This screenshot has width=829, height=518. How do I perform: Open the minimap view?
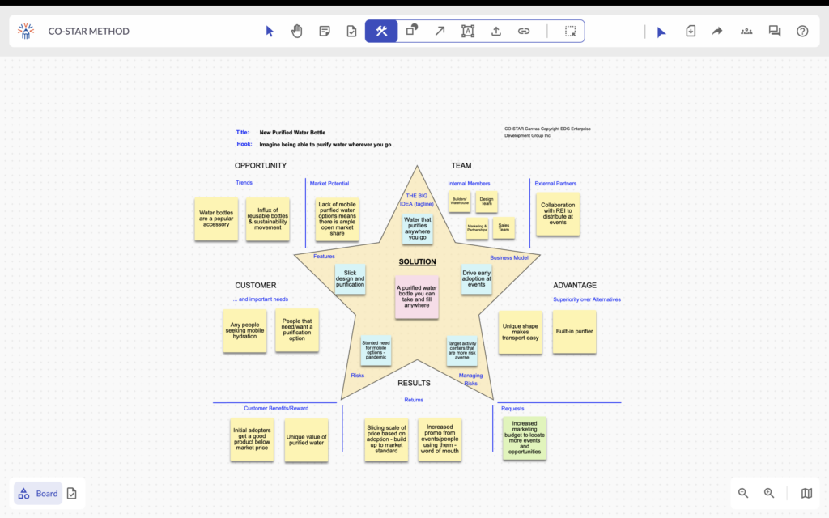click(x=806, y=493)
